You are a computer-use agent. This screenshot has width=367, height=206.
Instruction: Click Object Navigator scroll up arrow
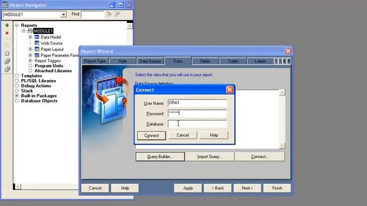(x=130, y=26)
